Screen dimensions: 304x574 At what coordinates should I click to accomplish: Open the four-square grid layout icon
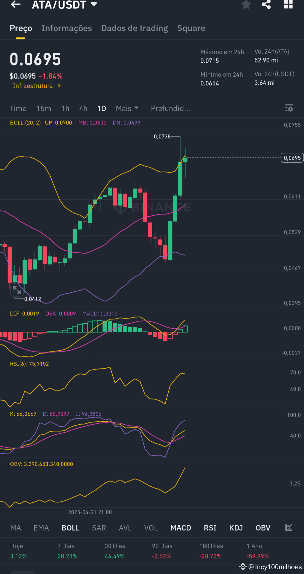click(288, 4)
